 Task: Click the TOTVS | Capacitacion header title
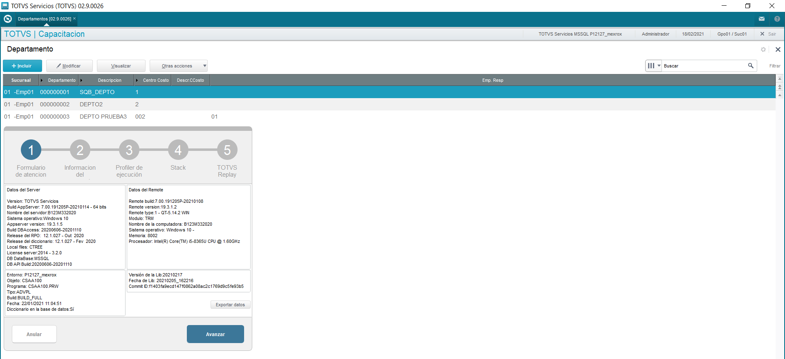tap(44, 34)
